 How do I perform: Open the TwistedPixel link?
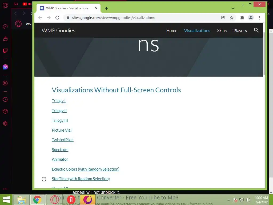(x=63, y=140)
